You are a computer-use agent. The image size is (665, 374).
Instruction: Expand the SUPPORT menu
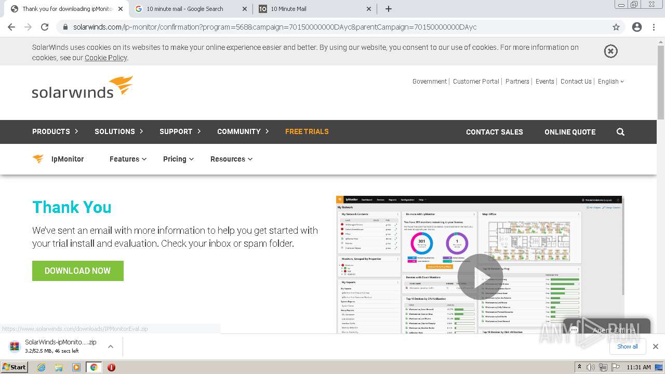(180, 131)
